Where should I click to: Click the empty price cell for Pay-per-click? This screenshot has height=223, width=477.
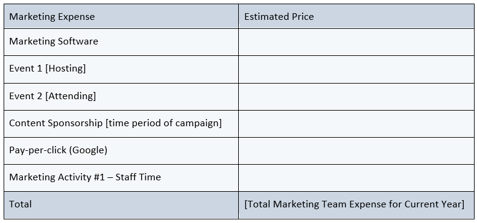click(356, 151)
